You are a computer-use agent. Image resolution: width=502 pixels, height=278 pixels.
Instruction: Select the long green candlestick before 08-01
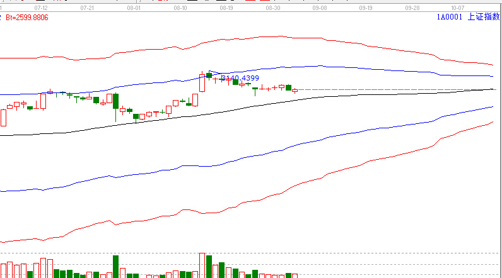coord(115,101)
